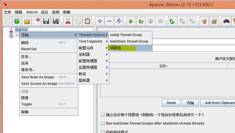Choose 线程组 from submenu

tap(130, 48)
